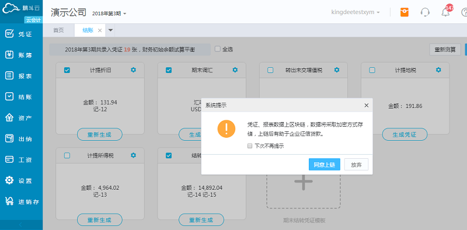
Task: Collapse the sidebar with bottom arrow
Action: 20,225
